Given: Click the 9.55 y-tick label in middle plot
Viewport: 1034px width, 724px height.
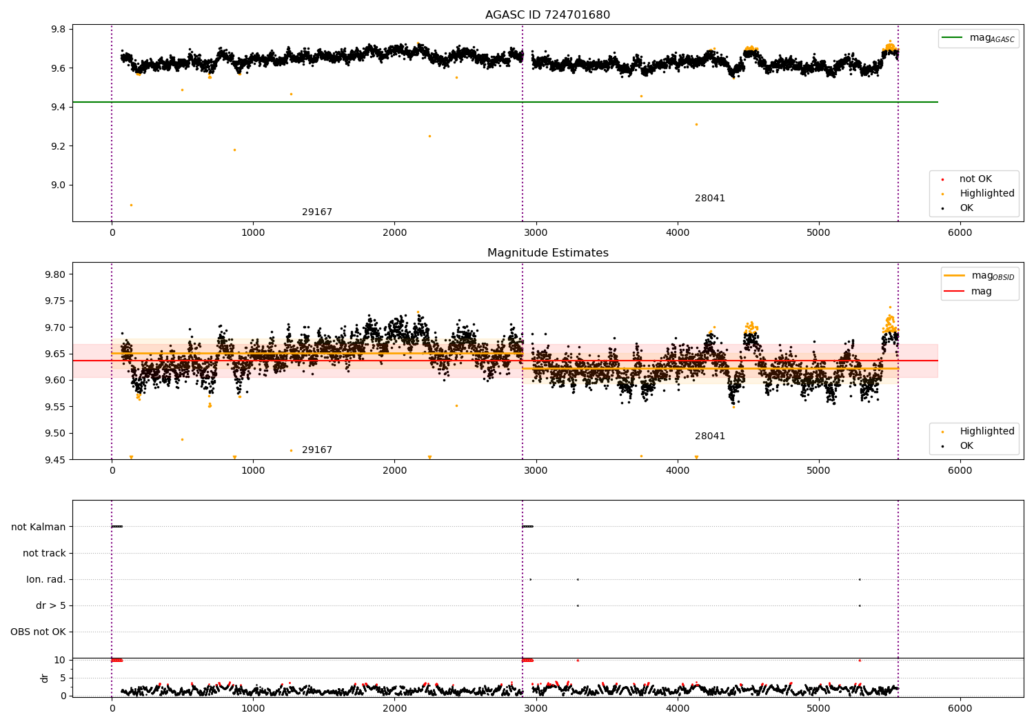Looking at the screenshot, I should (56, 408).
